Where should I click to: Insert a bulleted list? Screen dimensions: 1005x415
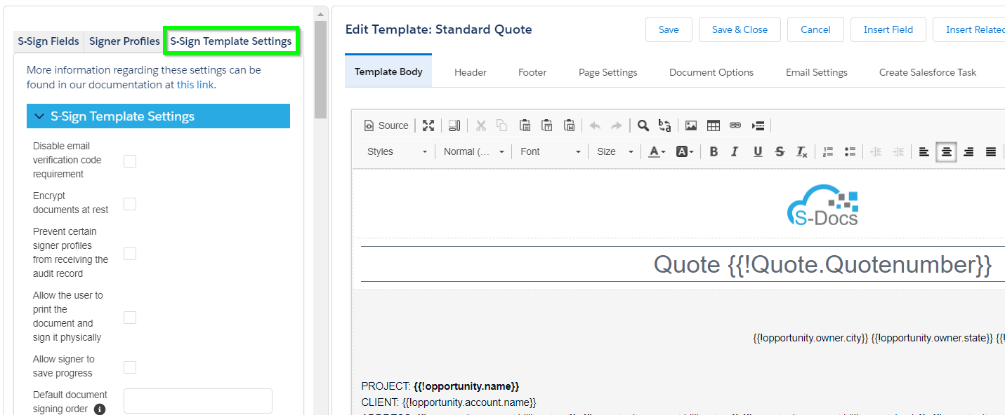[x=850, y=151]
